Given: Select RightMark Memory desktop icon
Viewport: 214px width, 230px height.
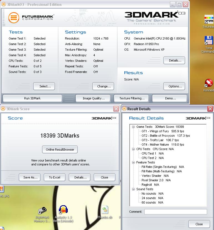Looking at the screenshot, I should coord(42,214).
